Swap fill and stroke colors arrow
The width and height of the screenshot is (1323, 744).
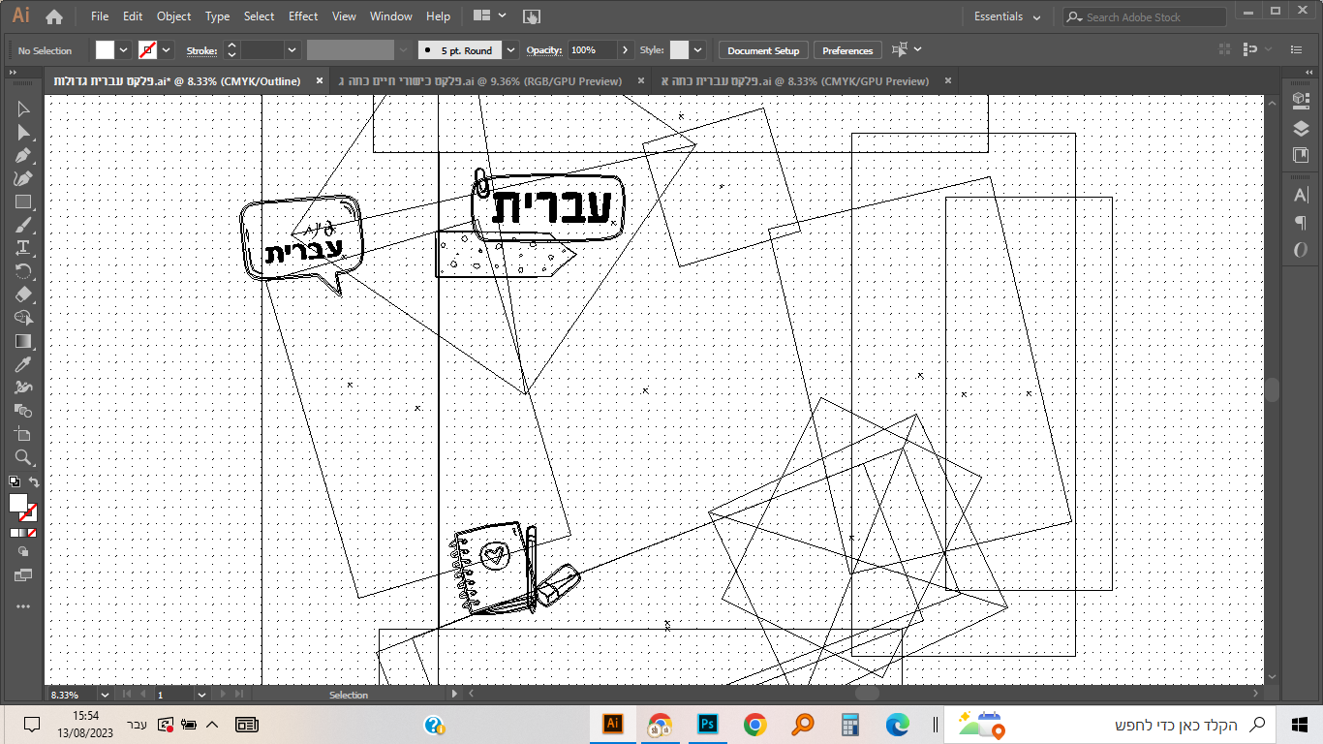(34, 481)
